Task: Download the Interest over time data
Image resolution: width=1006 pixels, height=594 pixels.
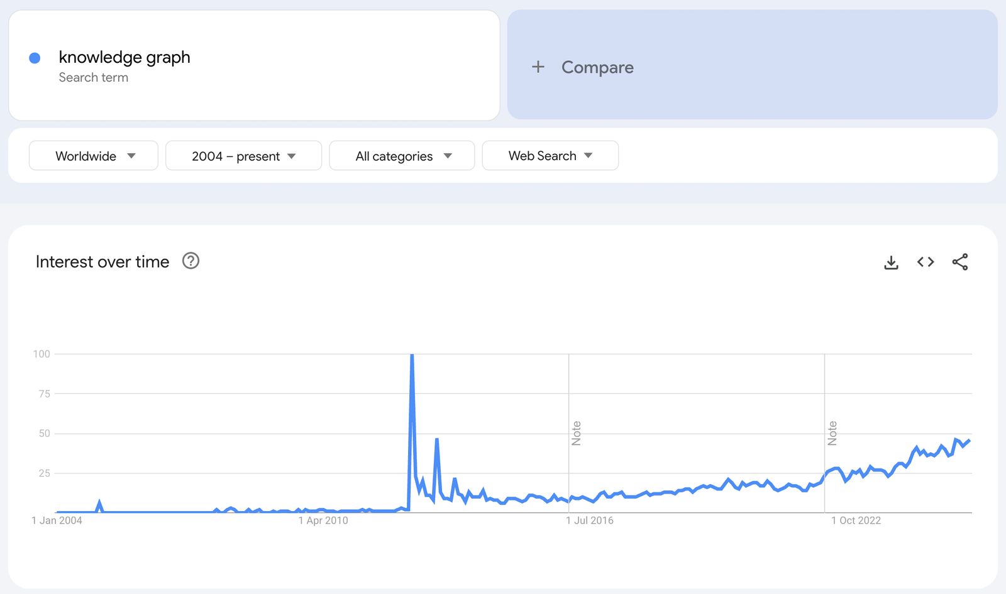Action: click(x=891, y=262)
